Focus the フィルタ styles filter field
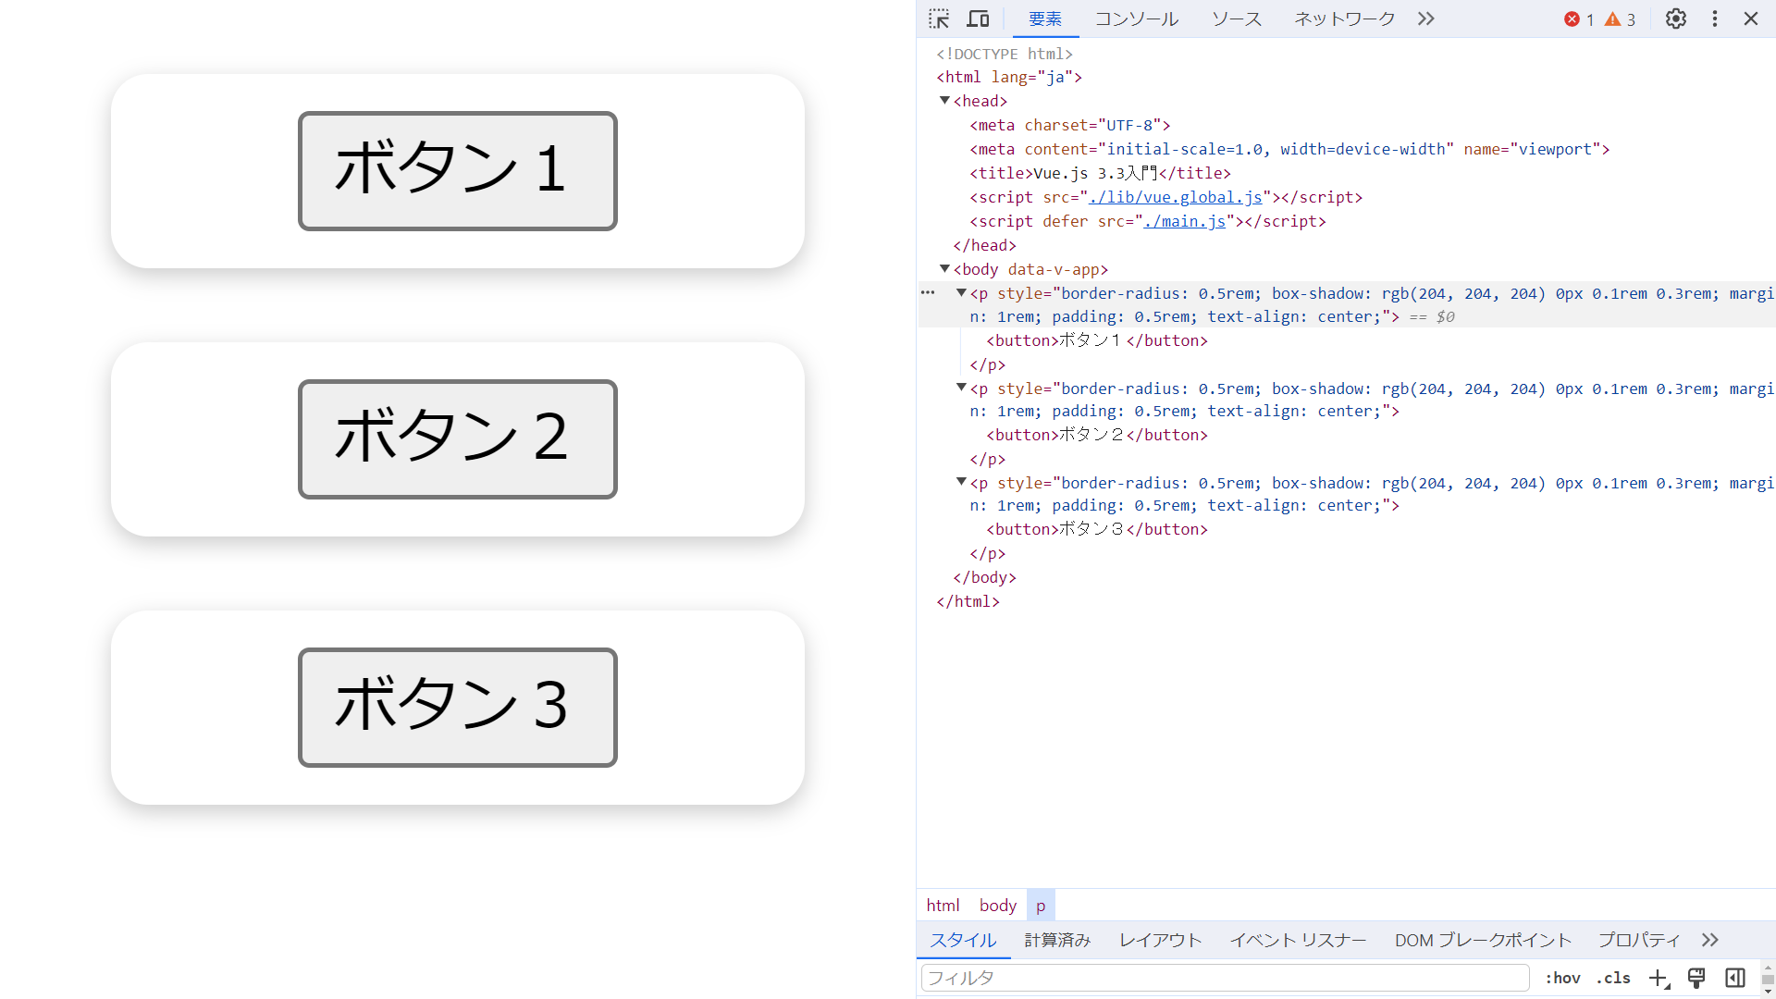The width and height of the screenshot is (1776, 999). coord(1225,978)
